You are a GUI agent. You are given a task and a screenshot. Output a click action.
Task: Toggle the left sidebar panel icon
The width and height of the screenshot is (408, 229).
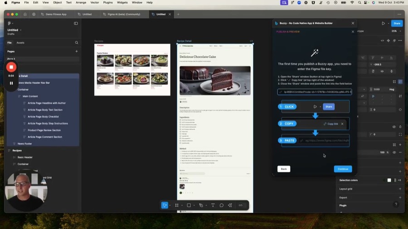point(76,24)
